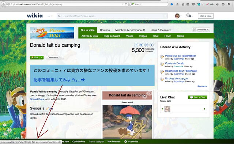Share the page on Twitter icon
The image size is (234, 144).
click(141, 45)
